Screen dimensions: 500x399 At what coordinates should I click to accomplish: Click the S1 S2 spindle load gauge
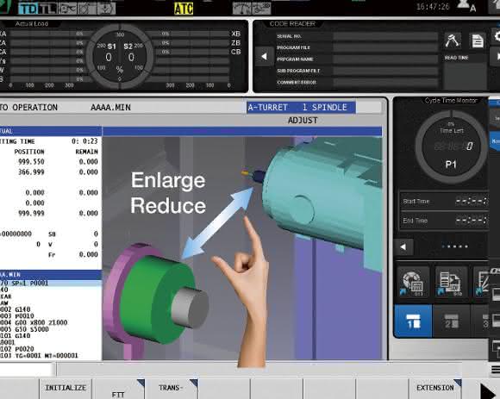pos(120,56)
